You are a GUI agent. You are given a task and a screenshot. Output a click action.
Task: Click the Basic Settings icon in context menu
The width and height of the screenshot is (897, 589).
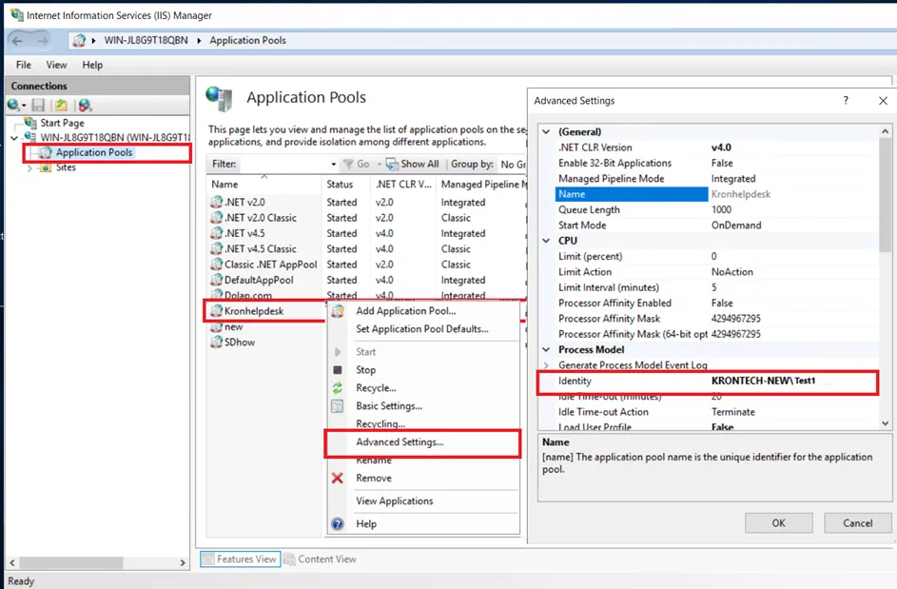(x=338, y=406)
